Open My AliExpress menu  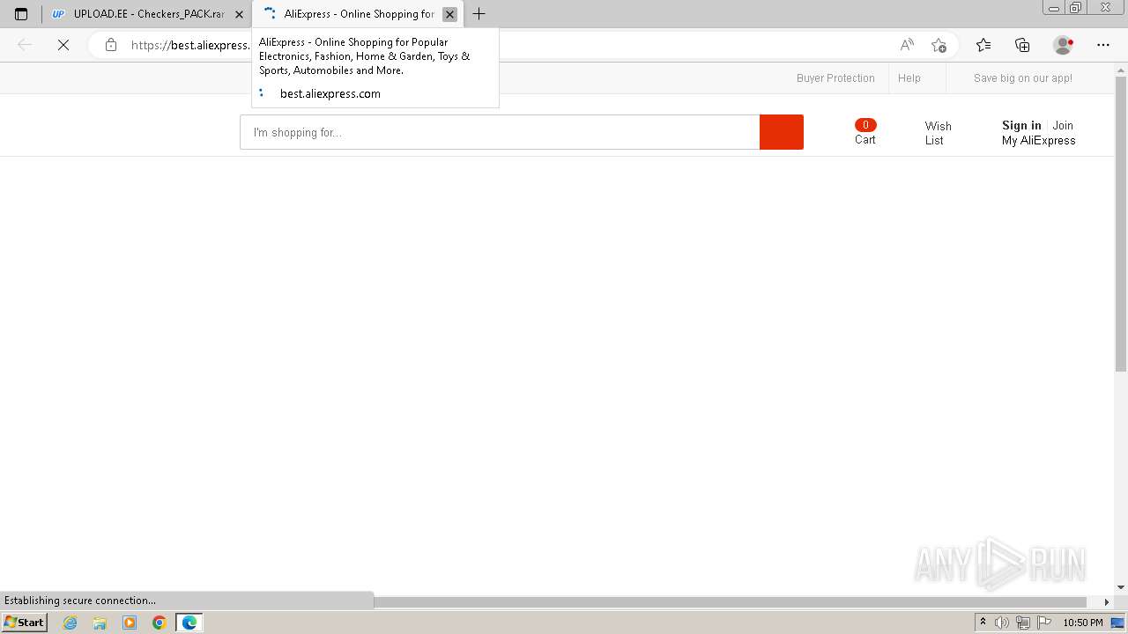pyautogui.click(x=1039, y=140)
